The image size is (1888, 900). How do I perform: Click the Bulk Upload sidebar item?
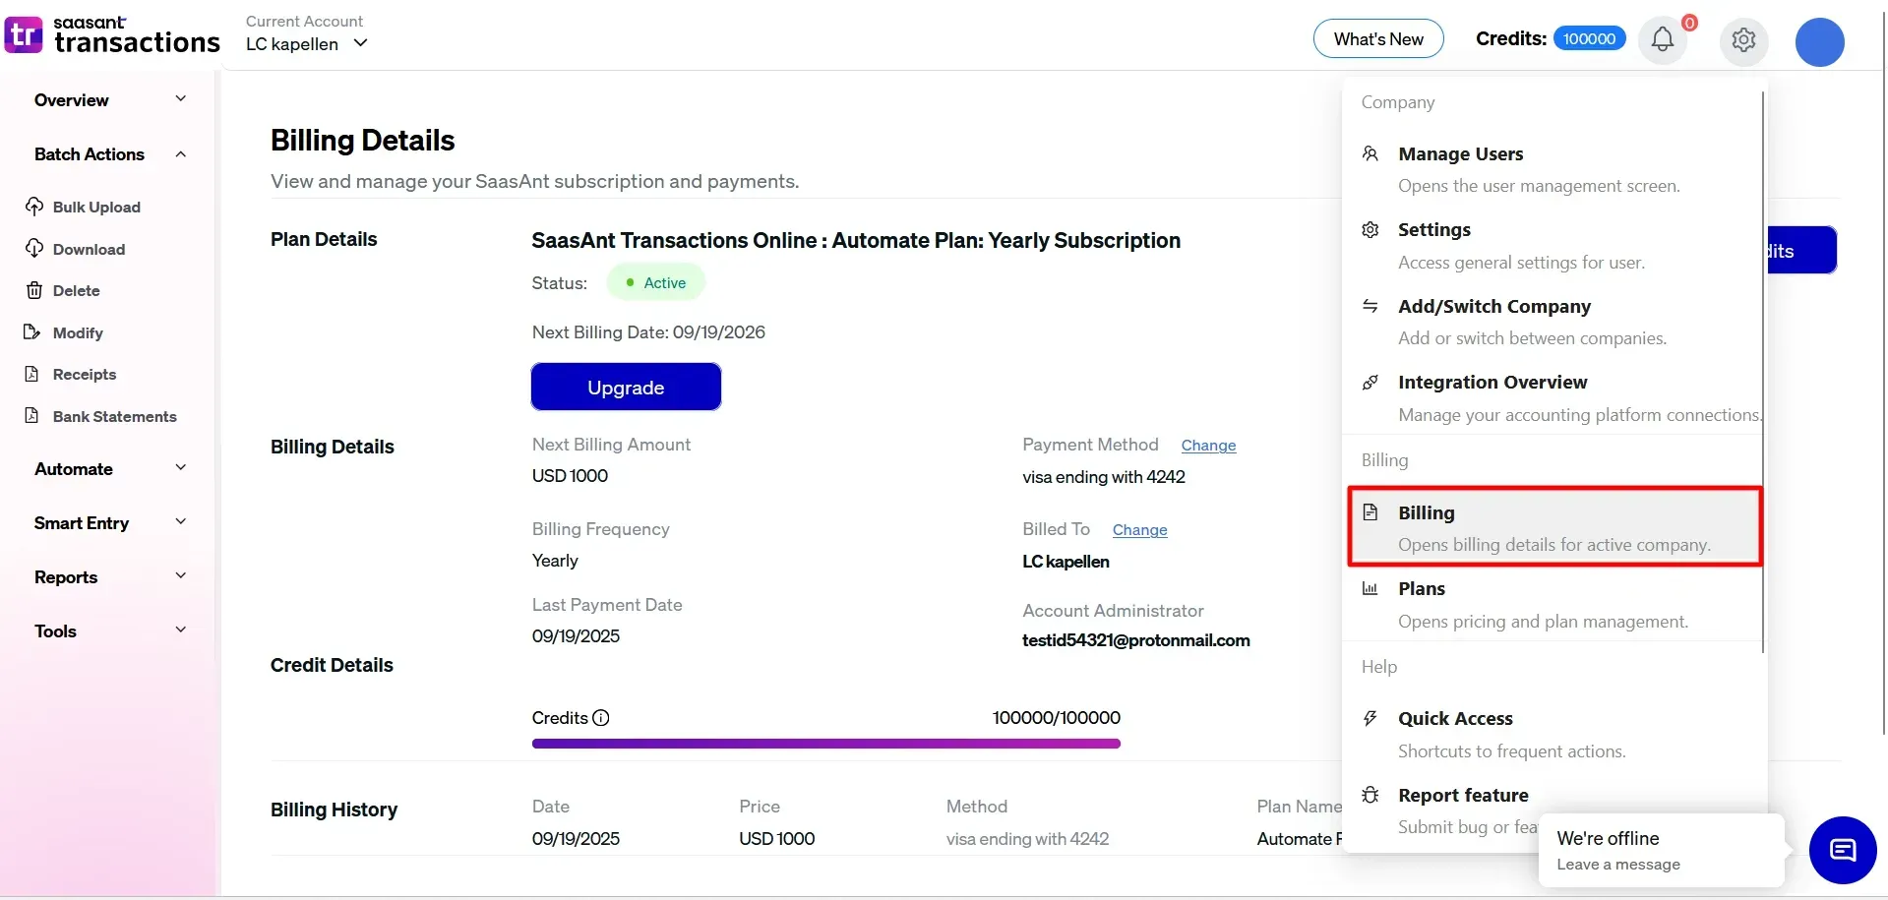95,207
